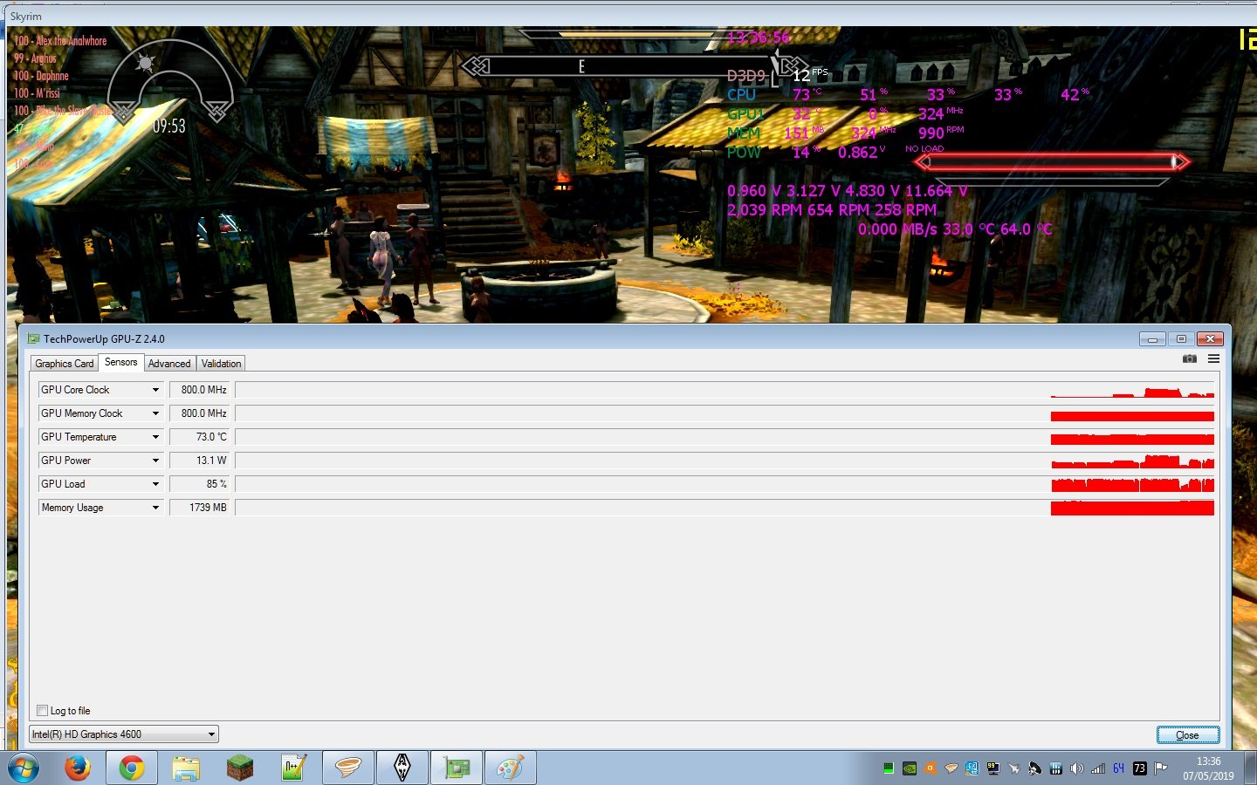This screenshot has width=1257, height=785.
Task: Click the Close button in GPU-Z
Action: point(1187,735)
